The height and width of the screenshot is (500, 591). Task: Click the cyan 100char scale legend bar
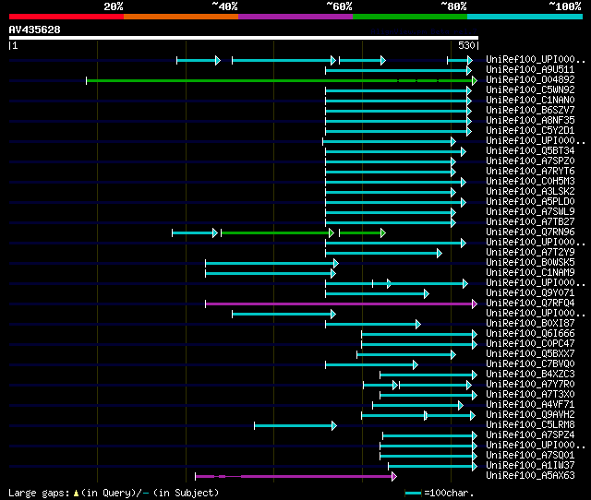pyautogui.click(x=413, y=493)
